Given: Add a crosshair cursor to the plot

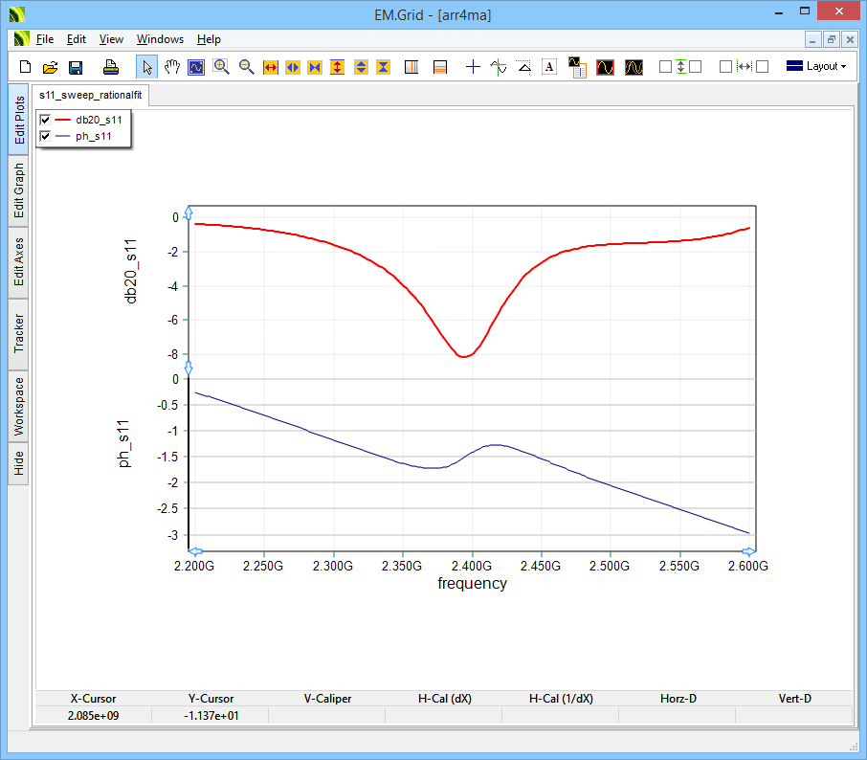Looking at the screenshot, I should (x=472, y=67).
